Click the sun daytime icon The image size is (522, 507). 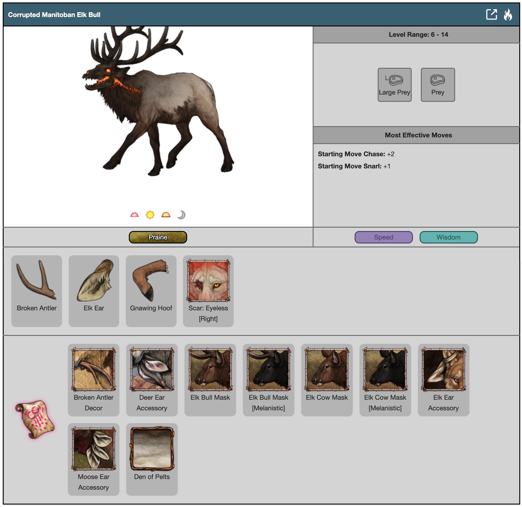coord(150,215)
